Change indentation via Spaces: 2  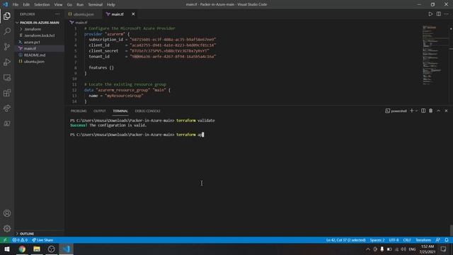tap(377, 240)
